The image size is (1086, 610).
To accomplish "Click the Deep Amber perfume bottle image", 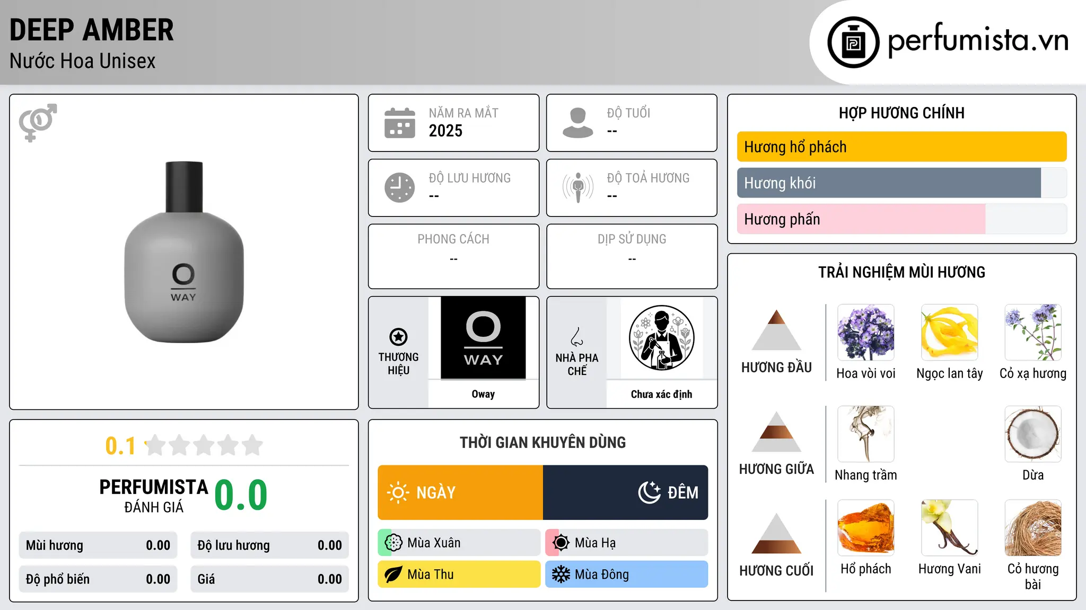I will (x=184, y=252).
